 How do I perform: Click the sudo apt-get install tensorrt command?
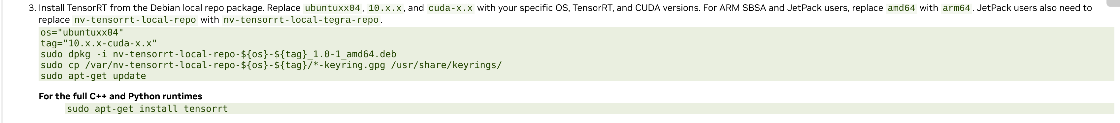[x=148, y=109]
